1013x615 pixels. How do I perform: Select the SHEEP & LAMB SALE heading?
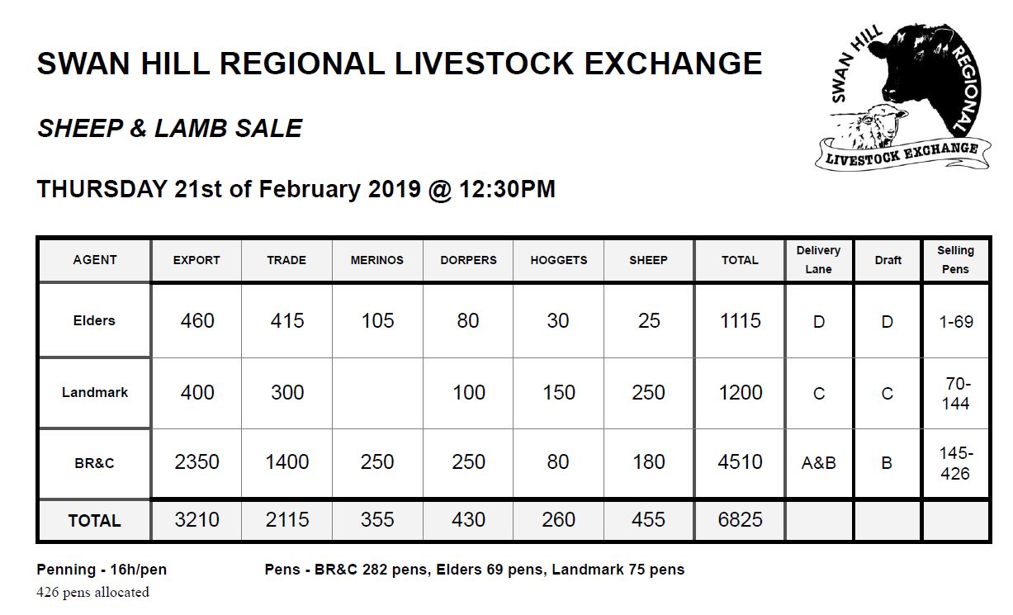170,128
